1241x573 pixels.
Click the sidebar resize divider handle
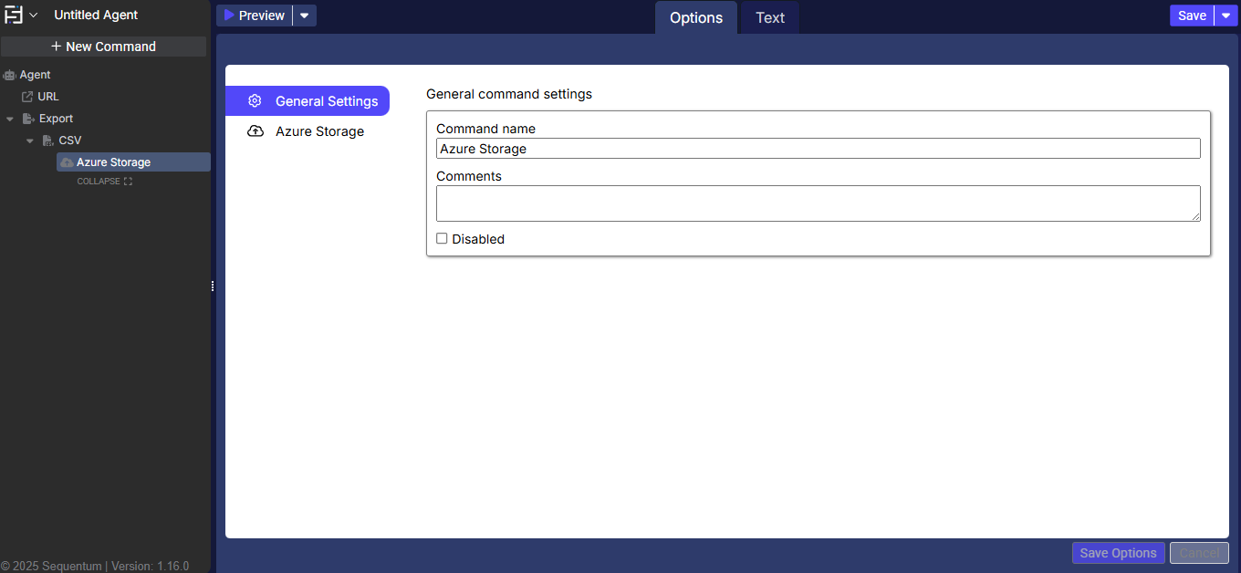click(213, 286)
